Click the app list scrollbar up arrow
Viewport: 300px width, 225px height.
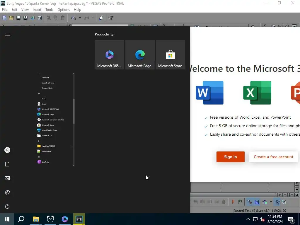[74, 73]
